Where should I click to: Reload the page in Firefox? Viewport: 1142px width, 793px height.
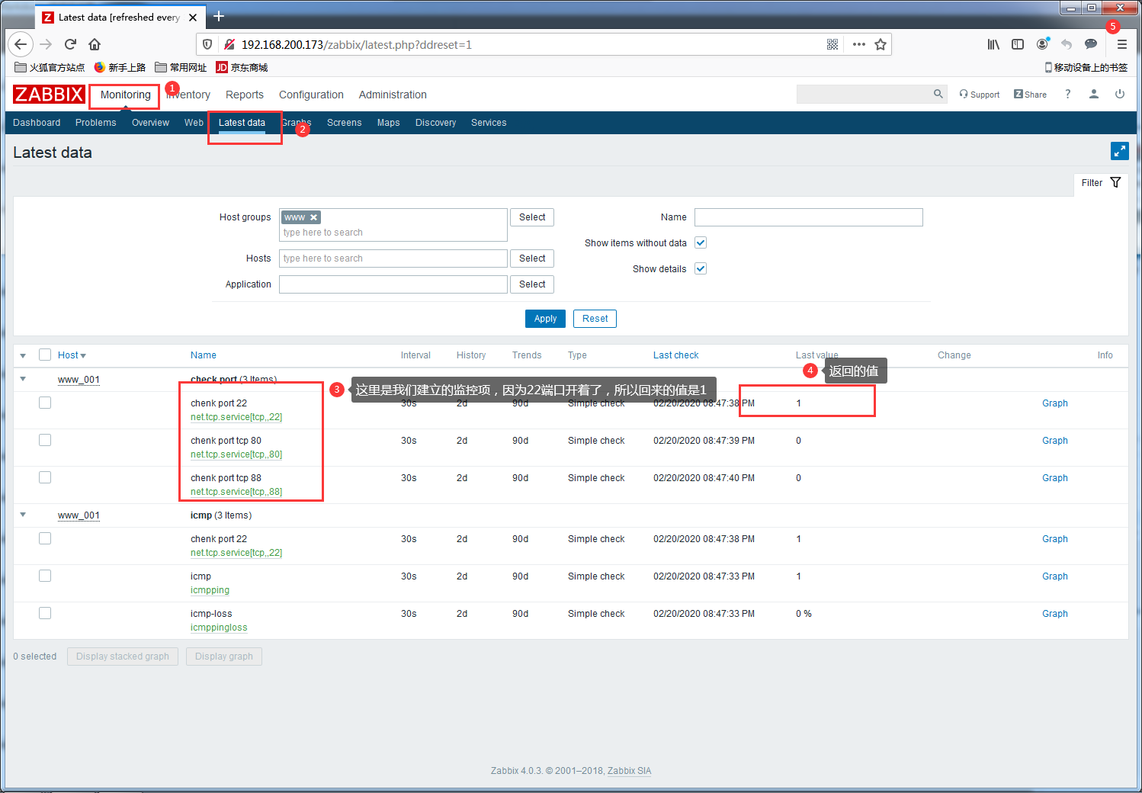pyautogui.click(x=70, y=44)
